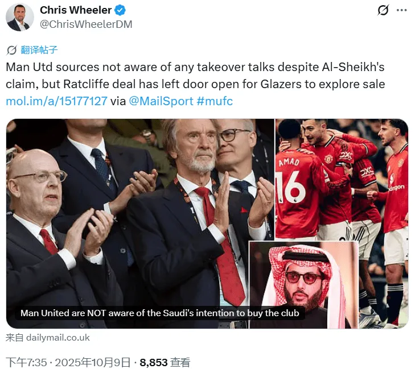
Task: Click the blue verified badge
Action: point(120,10)
